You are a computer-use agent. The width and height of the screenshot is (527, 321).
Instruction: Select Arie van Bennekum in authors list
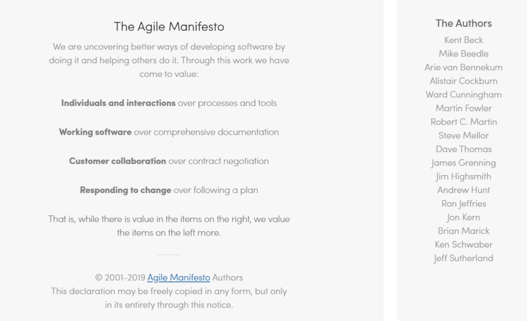click(464, 67)
